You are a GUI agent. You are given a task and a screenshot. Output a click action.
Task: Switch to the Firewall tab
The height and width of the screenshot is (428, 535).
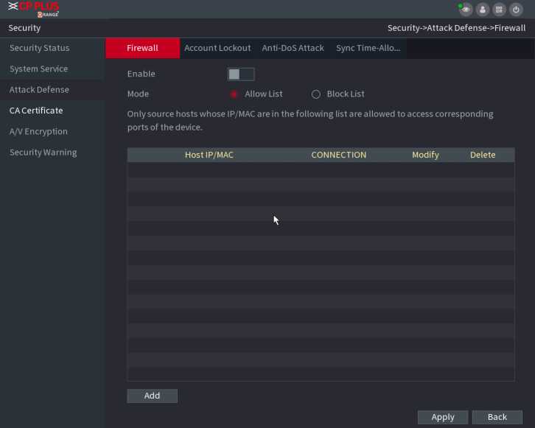[142, 48]
